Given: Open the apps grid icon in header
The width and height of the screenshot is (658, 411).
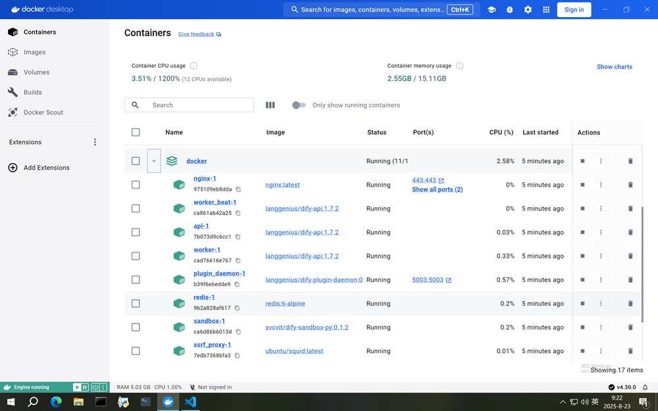Looking at the screenshot, I should 546,10.
